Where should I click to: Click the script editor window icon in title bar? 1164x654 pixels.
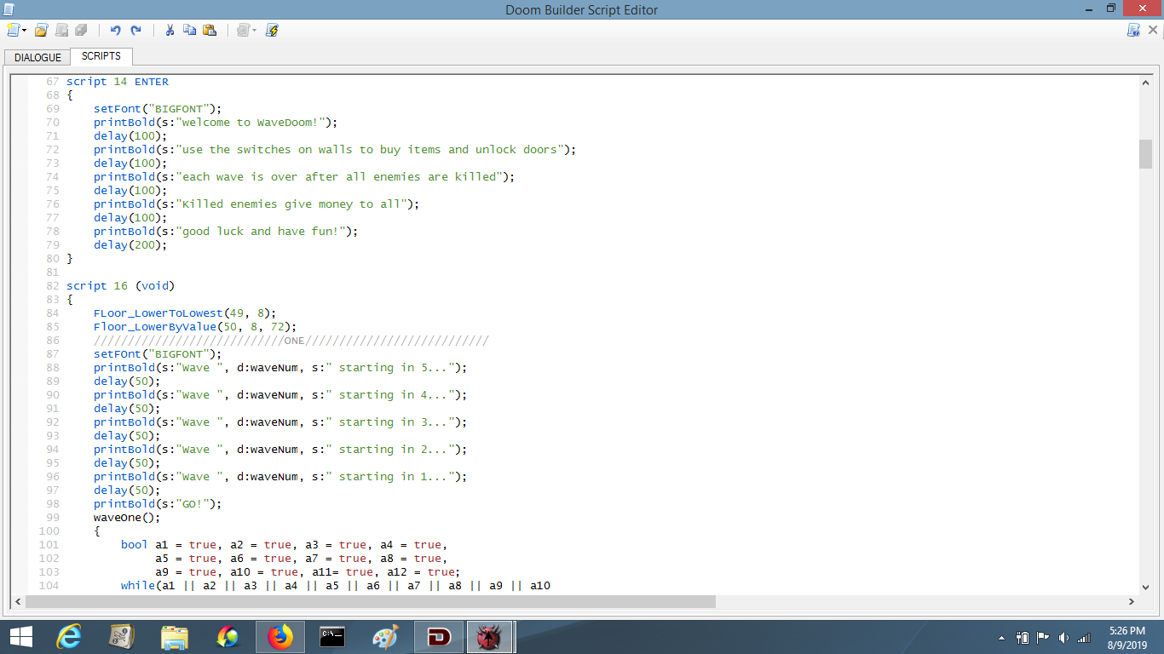pos(9,9)
